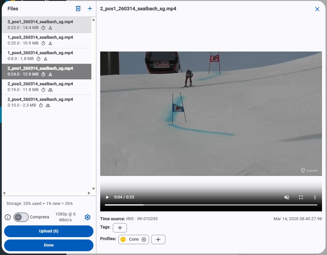
Task: Open compression settings gear
Action: 87,217
